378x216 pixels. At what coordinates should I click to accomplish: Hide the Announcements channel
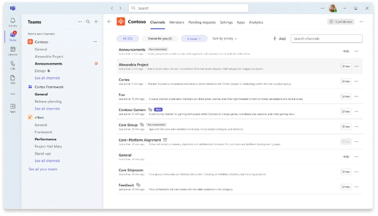[x=346, y=51]
